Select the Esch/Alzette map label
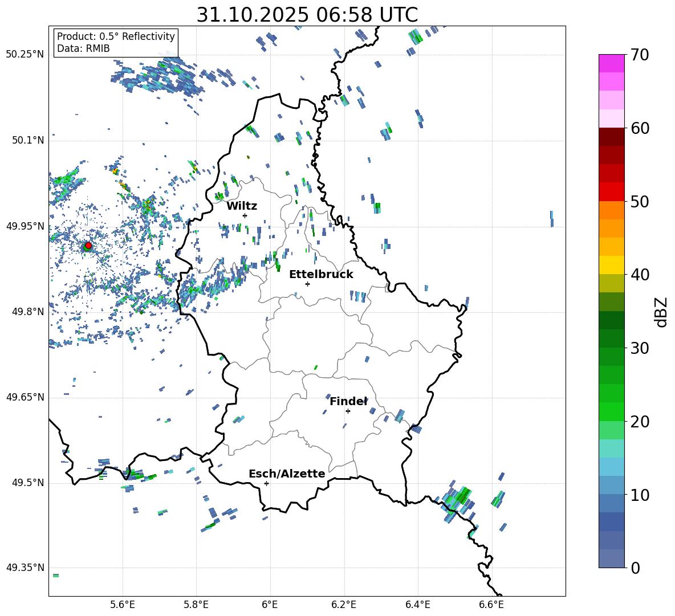The height and width of the screenshot is (616, 675). [x=287, y=474]
